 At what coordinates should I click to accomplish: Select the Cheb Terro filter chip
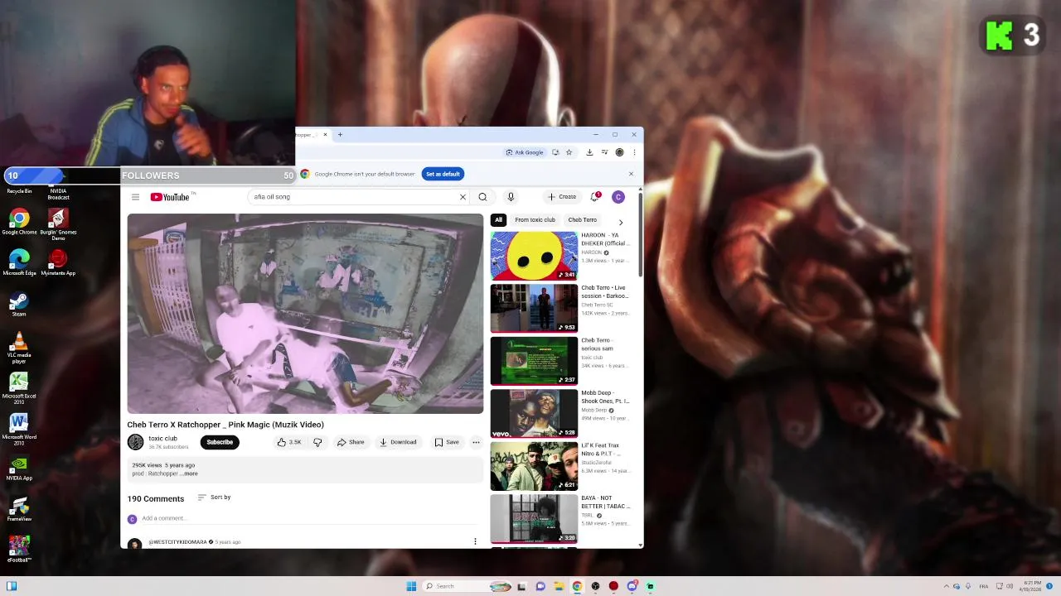(582, 220)
